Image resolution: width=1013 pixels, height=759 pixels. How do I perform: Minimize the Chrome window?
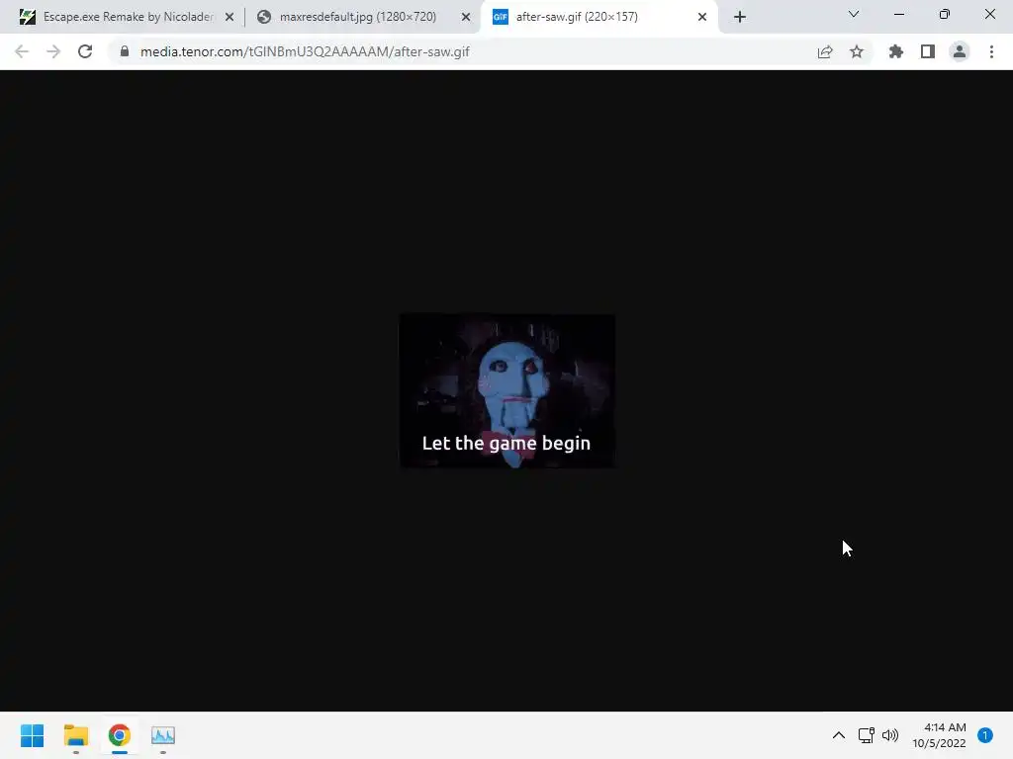tap(899, 14)
